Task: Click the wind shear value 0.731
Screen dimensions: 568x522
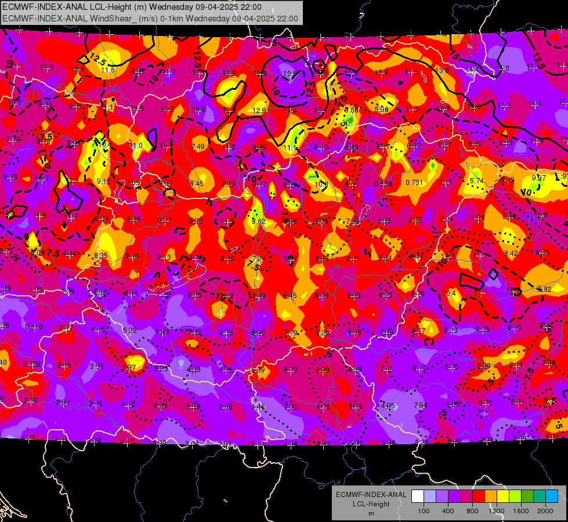Action: click(x=414, y=183)
